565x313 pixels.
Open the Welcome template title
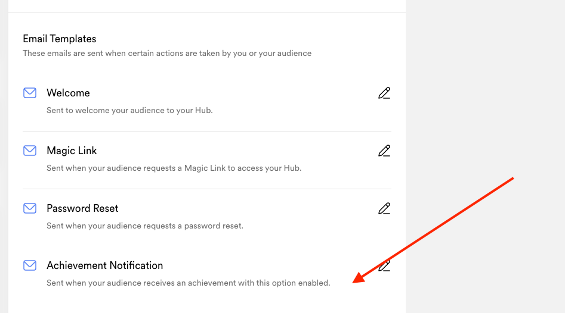(x=68, y=93)
